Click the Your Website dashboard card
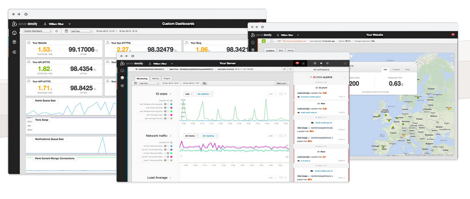Viewport: 470px width, 199px height. point(64,49)
